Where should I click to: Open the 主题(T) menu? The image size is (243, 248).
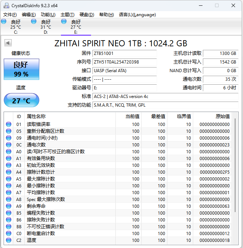point(67,15)
